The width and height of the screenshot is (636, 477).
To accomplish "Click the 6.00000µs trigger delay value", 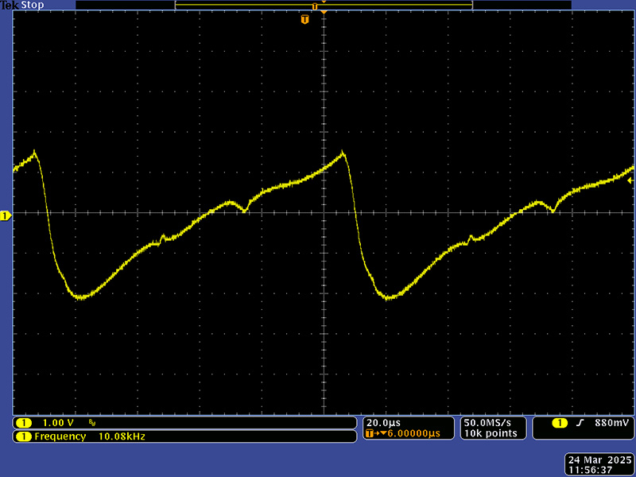I will [x=411, y=433].
